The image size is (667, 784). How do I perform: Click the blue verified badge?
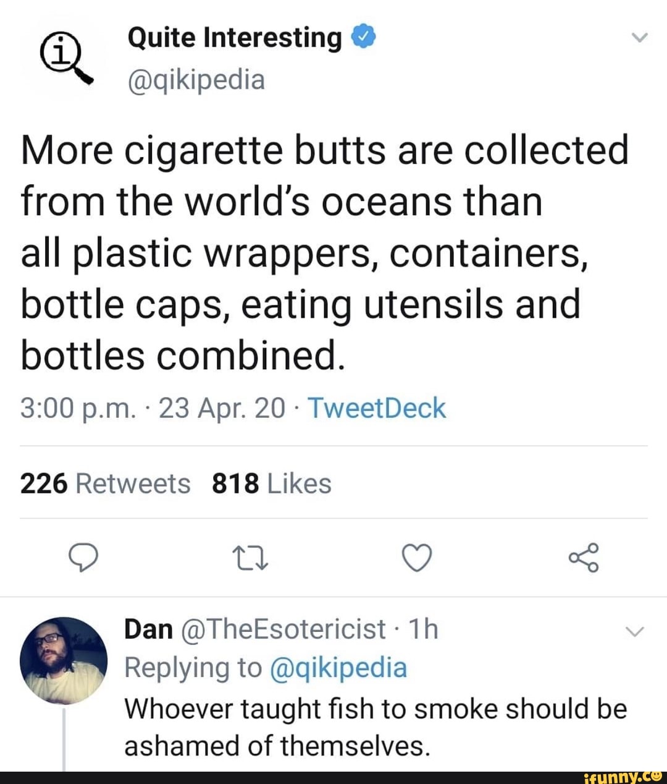pyautogui.click(x=363, y=38)
